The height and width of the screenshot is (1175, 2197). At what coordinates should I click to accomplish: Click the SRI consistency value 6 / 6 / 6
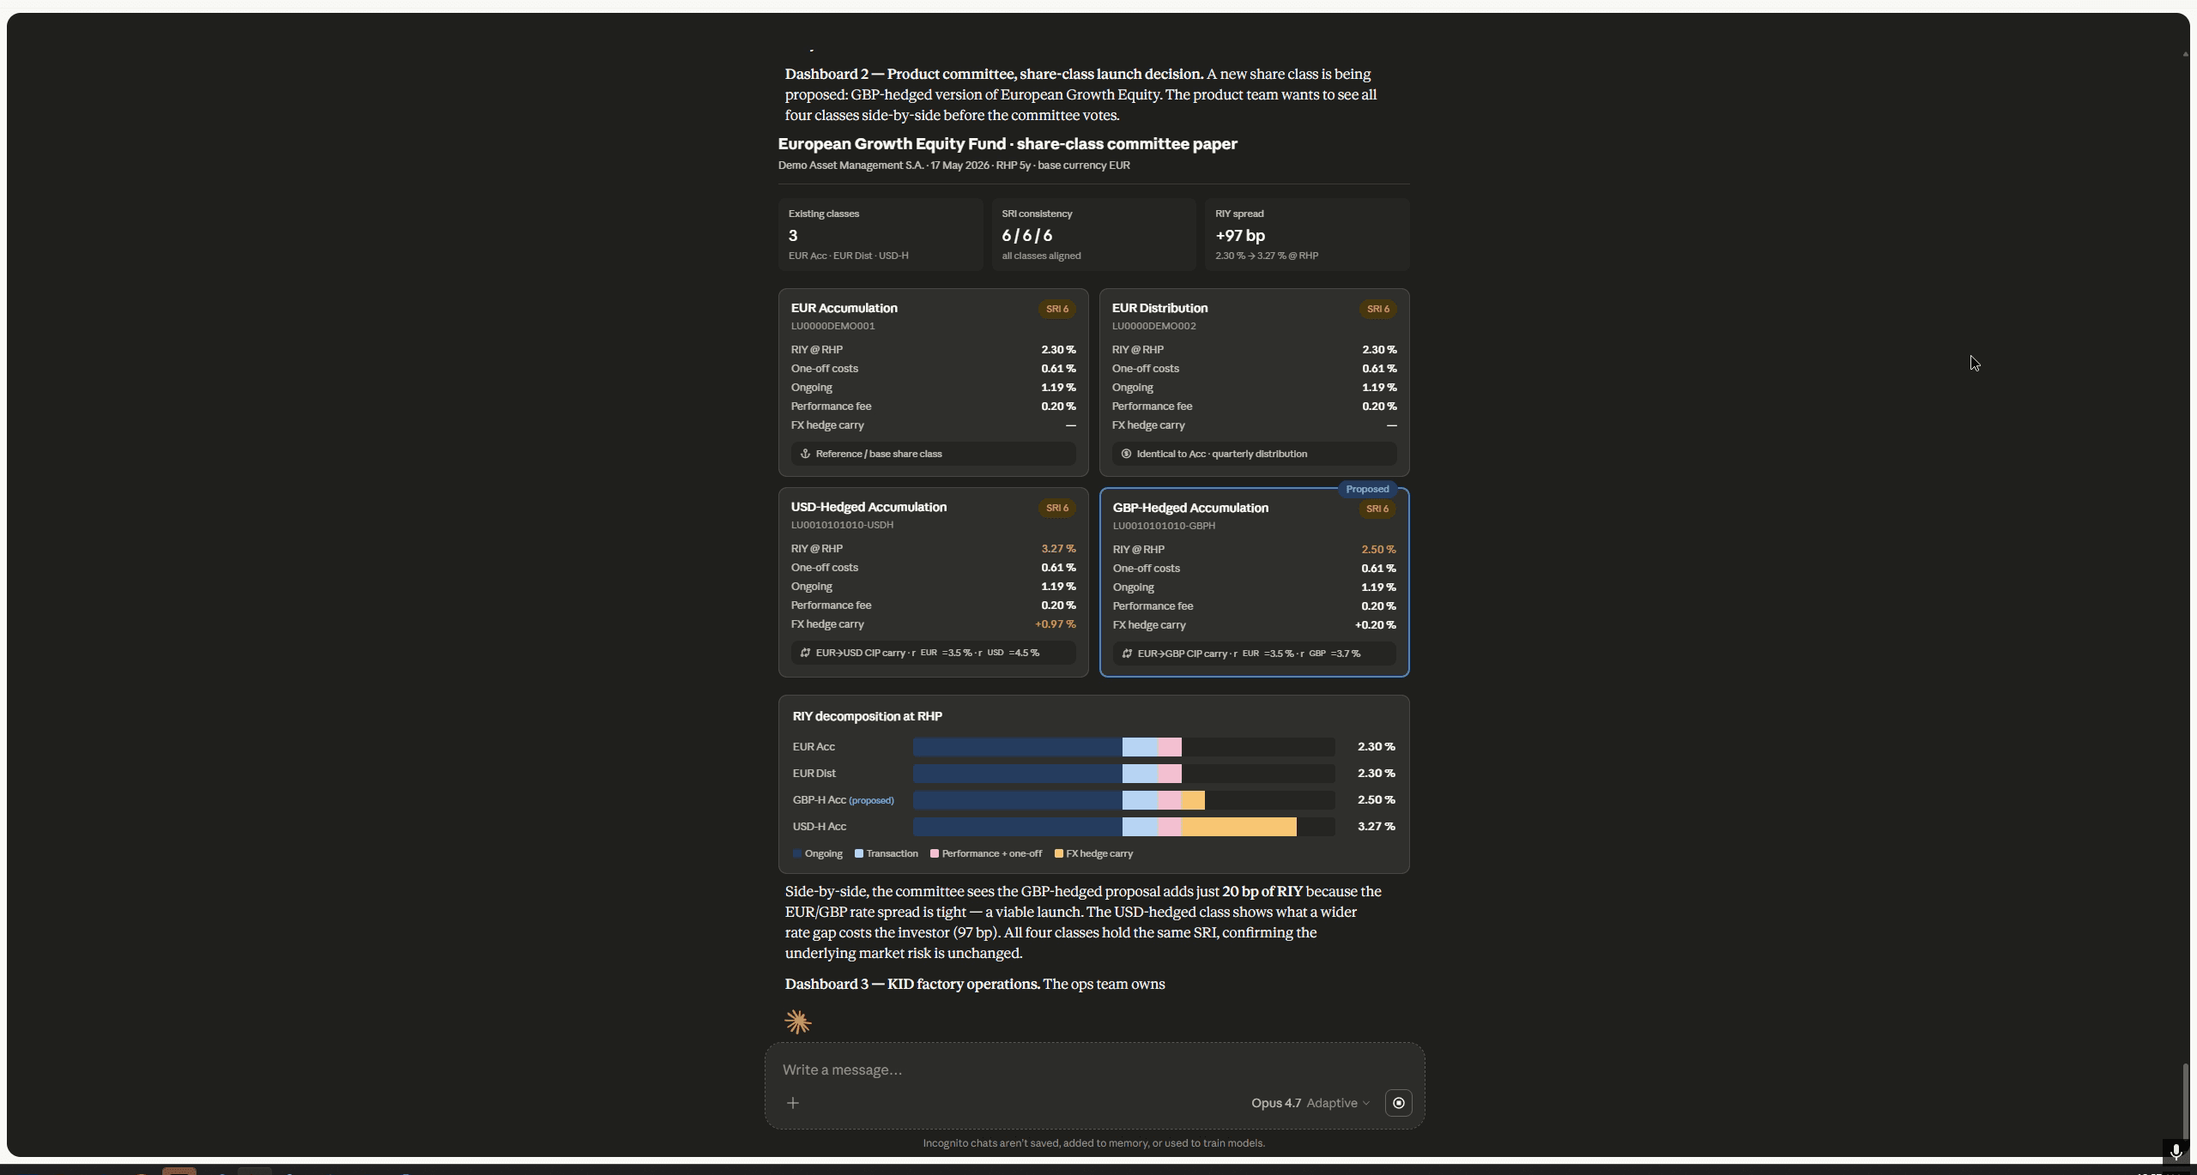pyautogui.click(x=1027, y=235)
